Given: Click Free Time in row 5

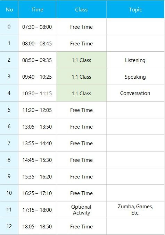Looking at the screenshot, I should (x=81, y=110).
